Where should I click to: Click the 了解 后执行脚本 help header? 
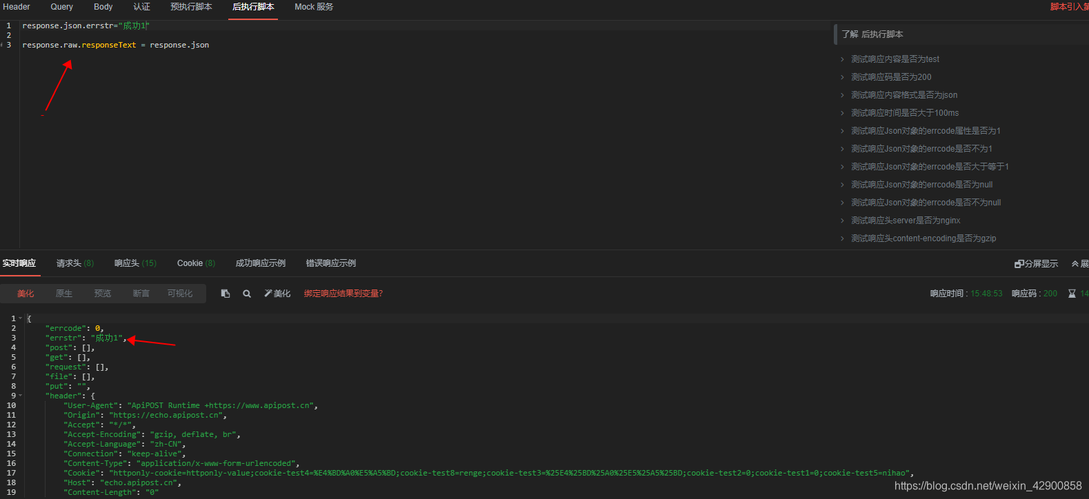click(x=872, y=34)
